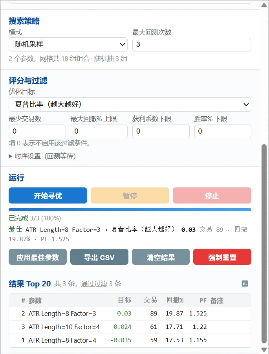The image size is (269, 354).
Task: Select result row ATR Length=8 Factor=4
Action: (130, 340)
